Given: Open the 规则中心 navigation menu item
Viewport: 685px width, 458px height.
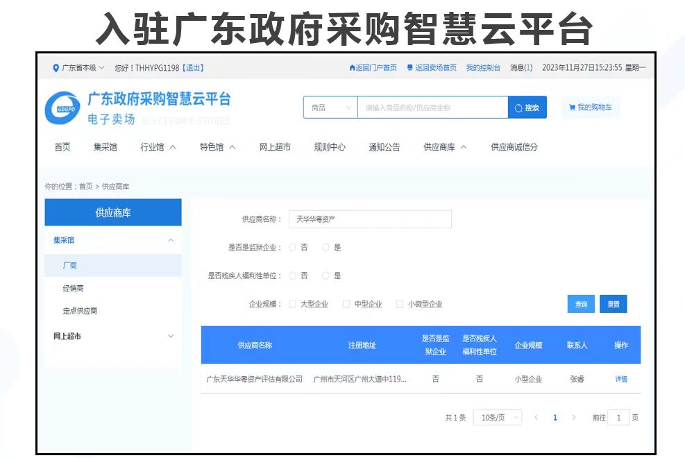Looking at the screenshot, I should tap(330, 147).
